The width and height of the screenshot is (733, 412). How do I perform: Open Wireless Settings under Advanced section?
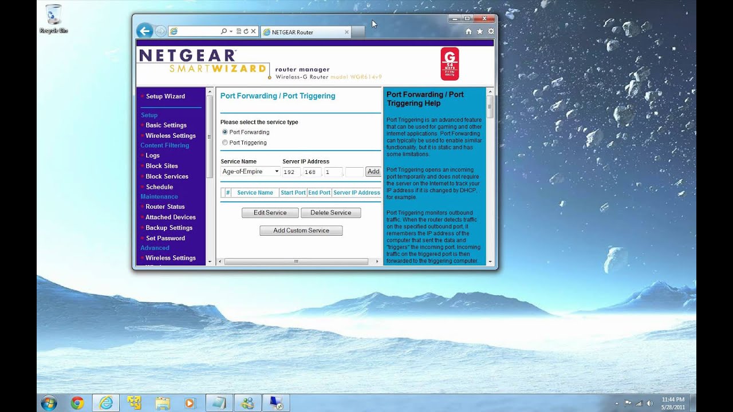point(171,258)
